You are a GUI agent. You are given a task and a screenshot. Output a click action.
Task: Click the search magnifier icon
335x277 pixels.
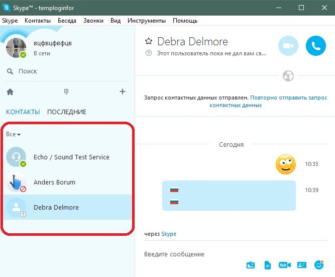[x=10, y=71]
